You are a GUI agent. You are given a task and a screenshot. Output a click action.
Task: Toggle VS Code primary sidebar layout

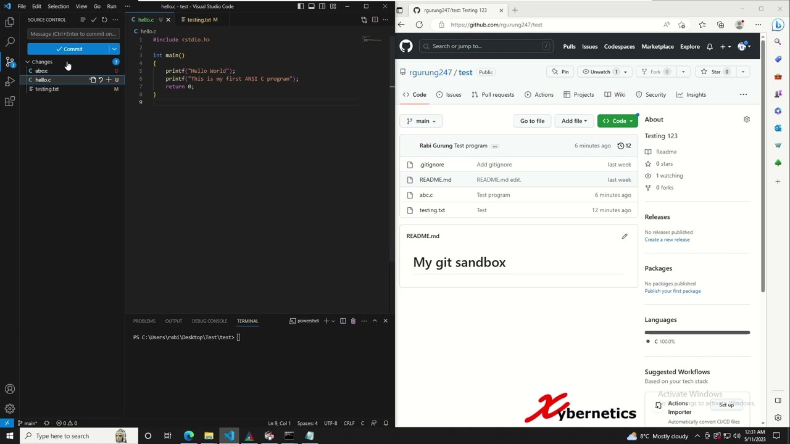301,6
